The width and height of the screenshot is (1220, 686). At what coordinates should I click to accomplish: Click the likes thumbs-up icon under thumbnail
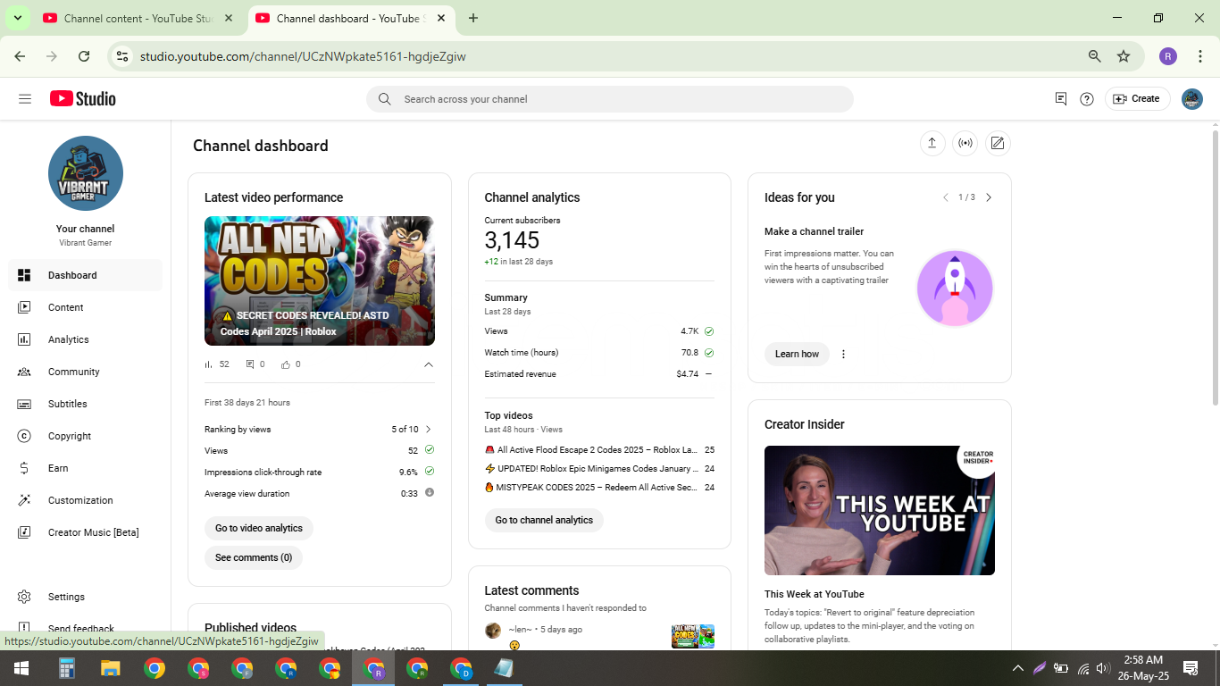tap(286, 364)
